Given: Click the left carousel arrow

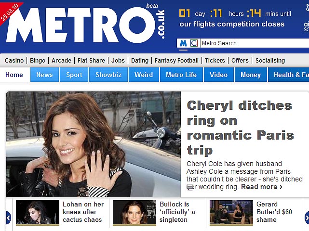Looking at the screenshot, I should 9,218.
